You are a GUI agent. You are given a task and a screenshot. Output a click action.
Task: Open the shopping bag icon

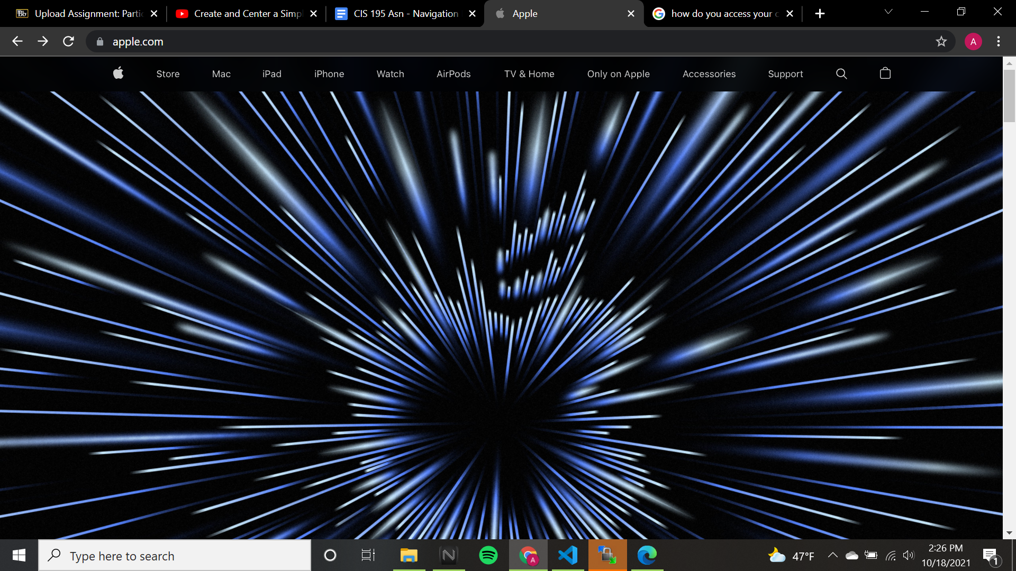click(885, 73)
